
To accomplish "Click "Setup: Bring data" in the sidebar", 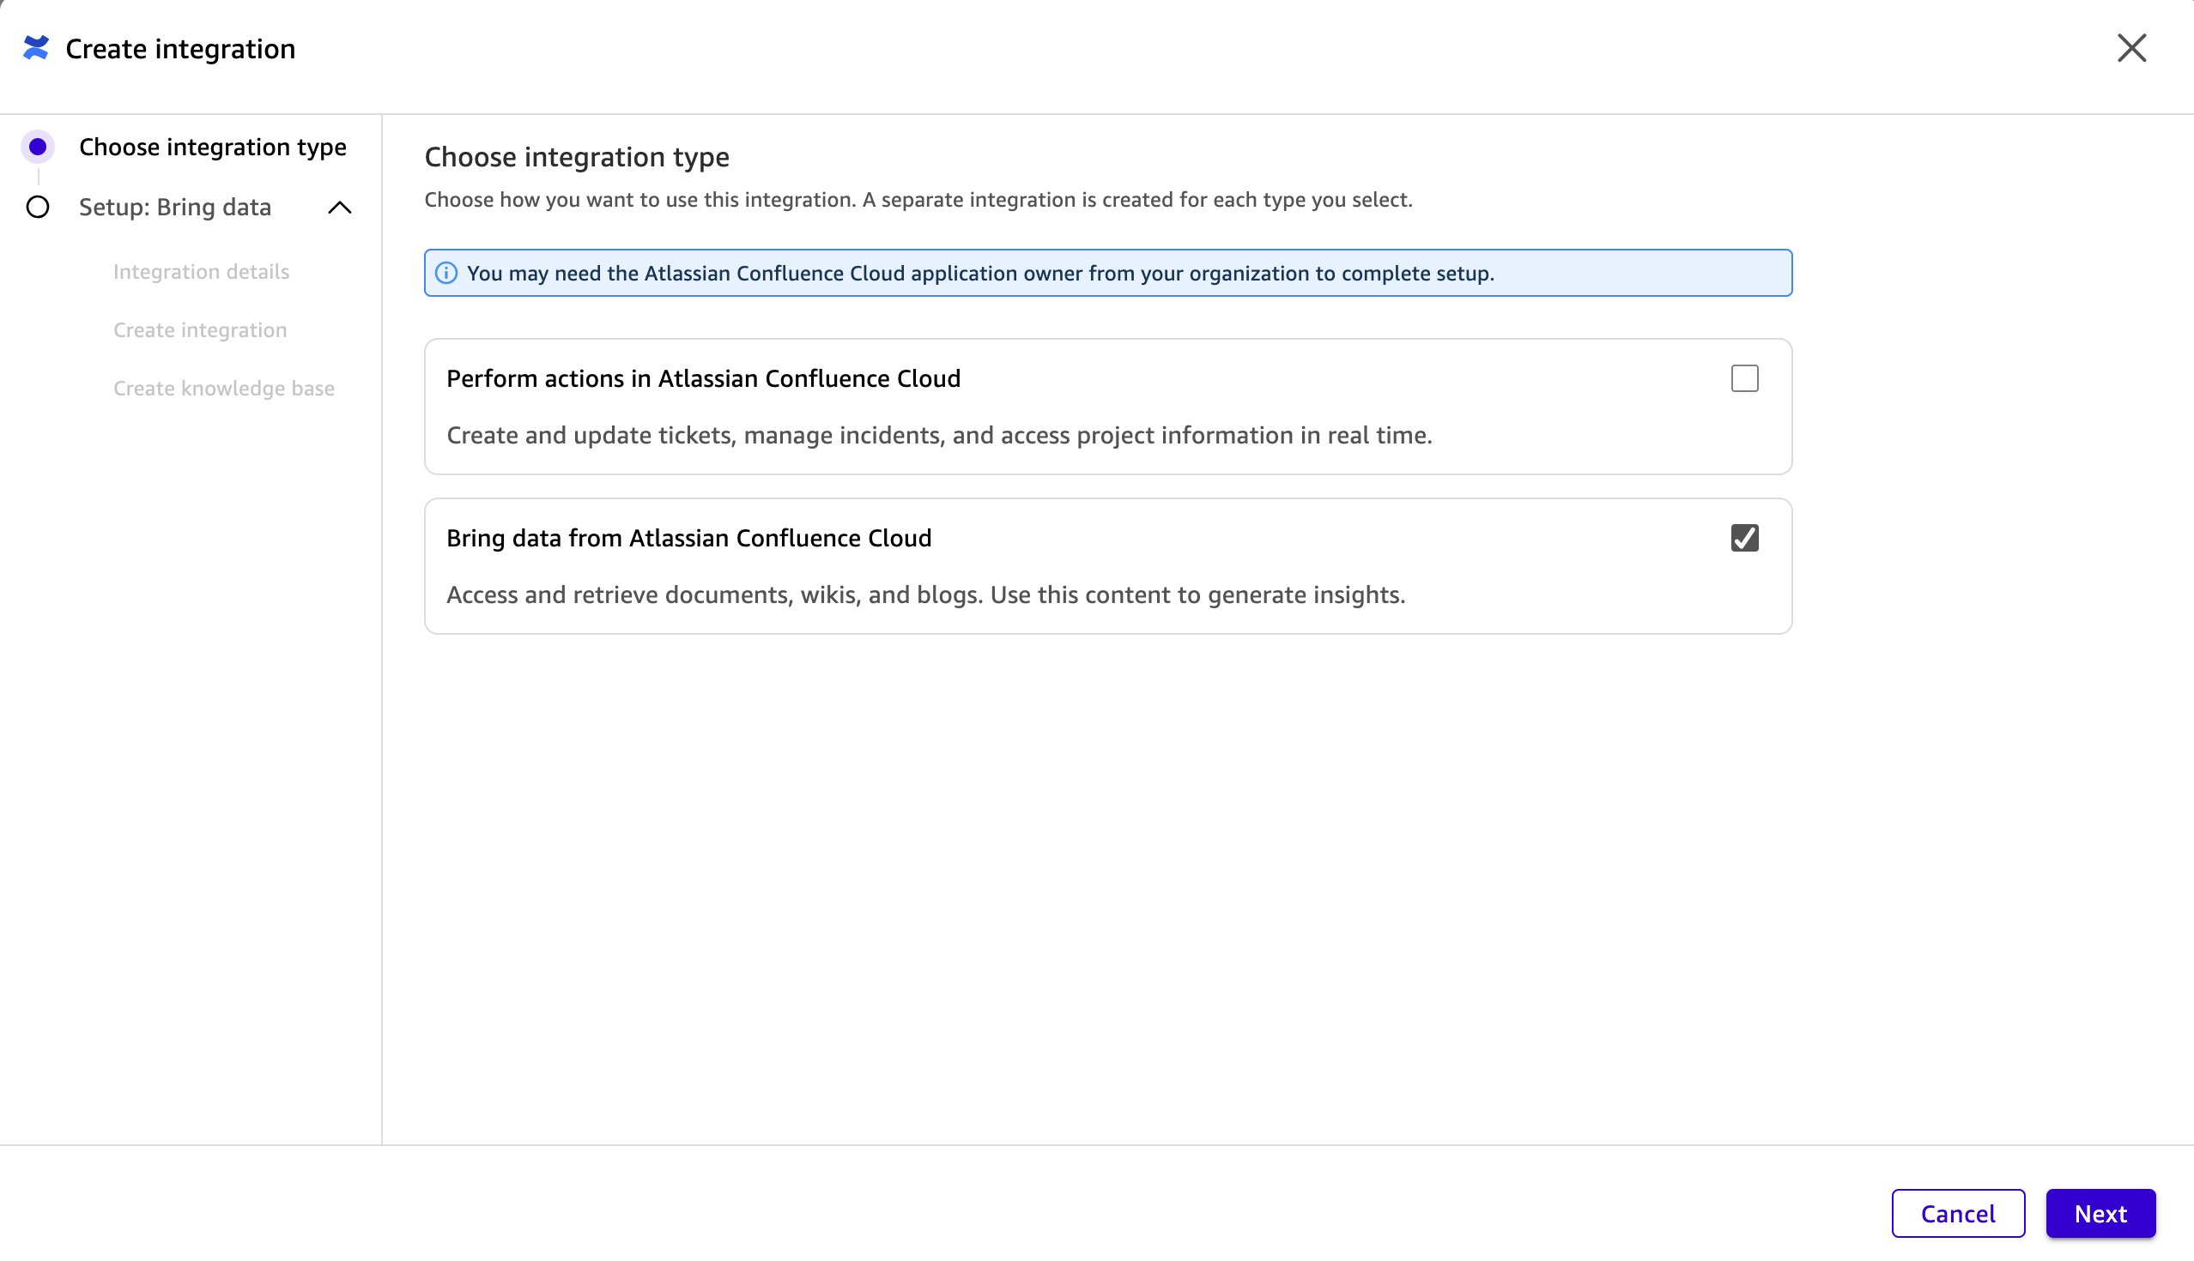I will pyautogui.click(x=175, y=207).
